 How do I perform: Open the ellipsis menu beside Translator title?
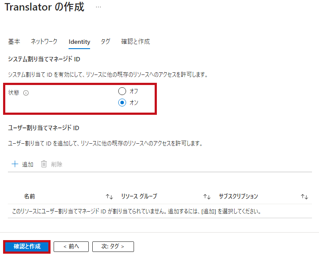point(98,7)
